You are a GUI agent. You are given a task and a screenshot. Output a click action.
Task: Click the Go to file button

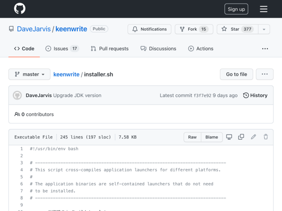[x=236, y=74]
